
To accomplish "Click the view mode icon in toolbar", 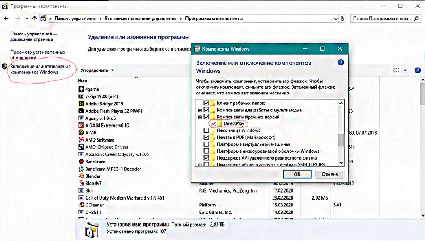I will point(396,70).
